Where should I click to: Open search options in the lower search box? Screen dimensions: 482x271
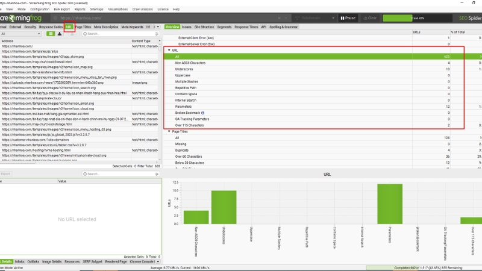click(157, 174)
